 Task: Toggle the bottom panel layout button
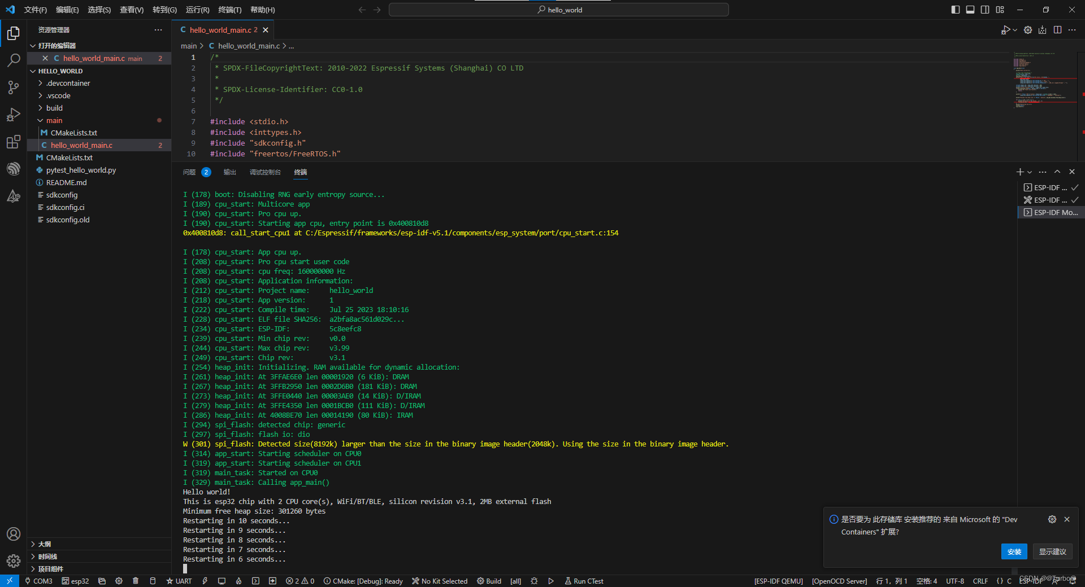(x=970, y=10)
